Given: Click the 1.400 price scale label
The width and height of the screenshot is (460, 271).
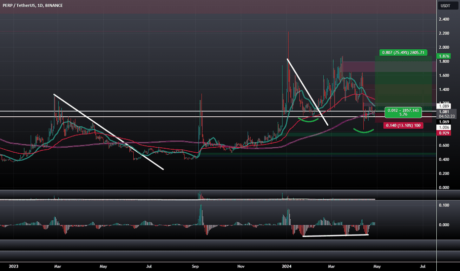Looking at the screenshot, I should coord(444,89).
